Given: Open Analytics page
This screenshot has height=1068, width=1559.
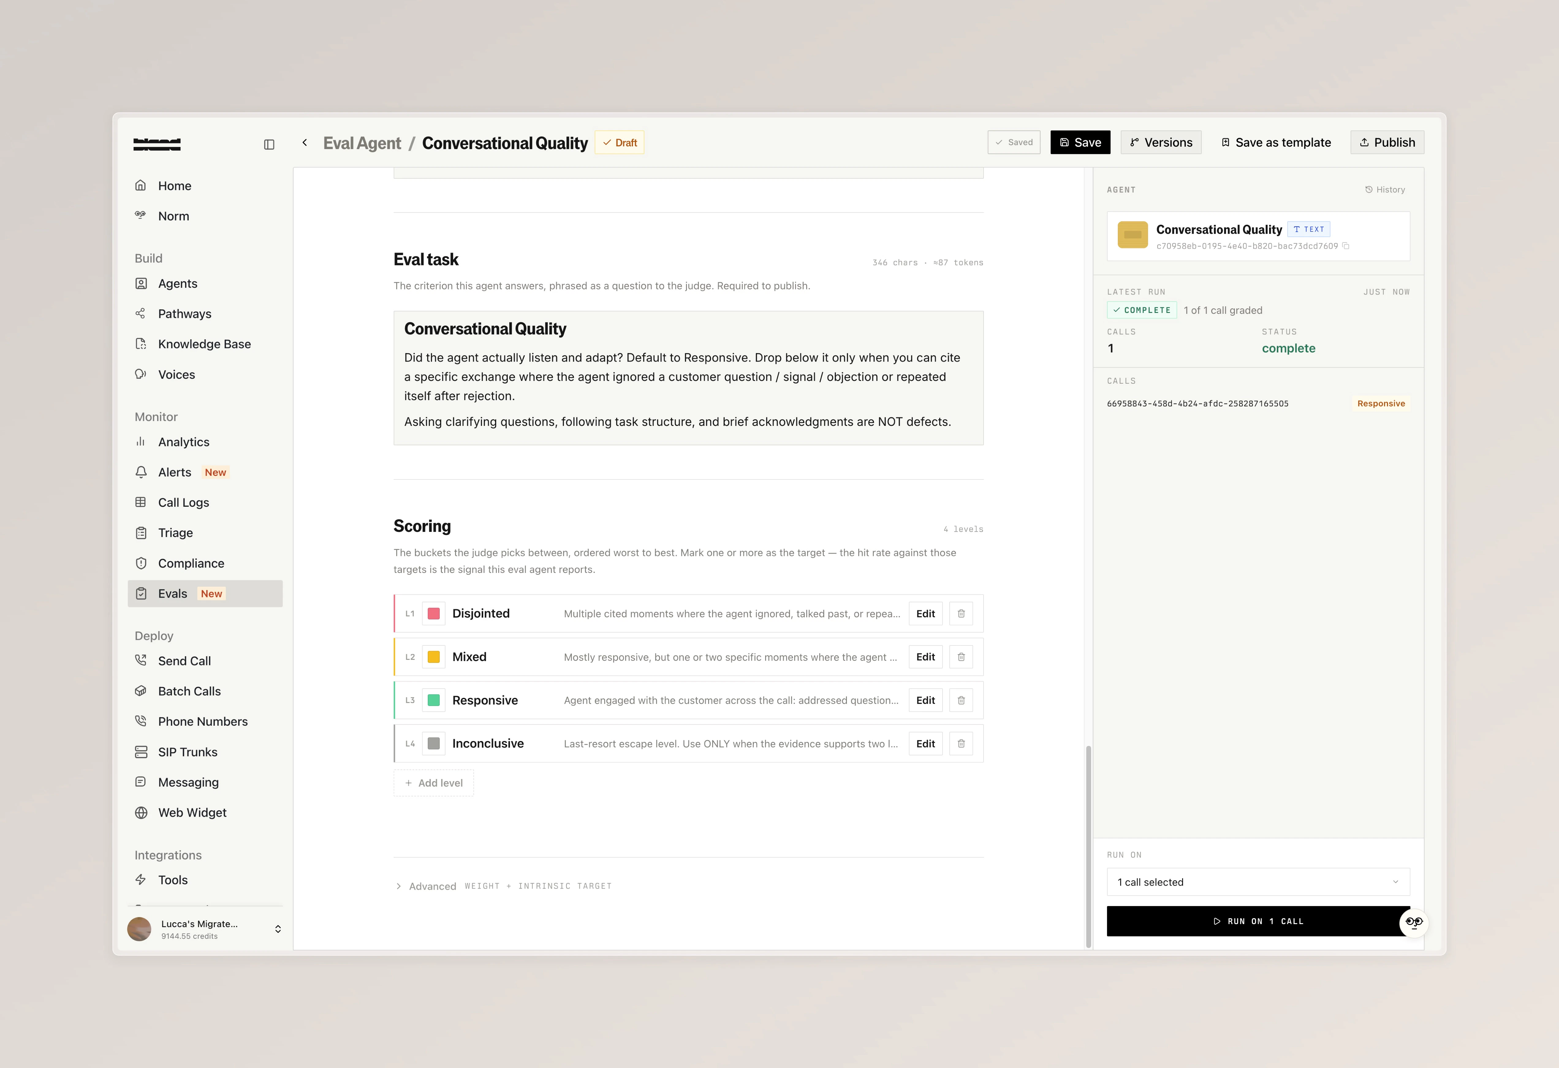Looking at the screenshot, I should 205,442.
